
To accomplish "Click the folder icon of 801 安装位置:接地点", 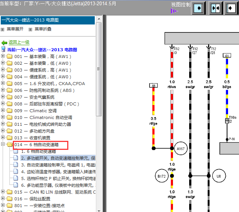I will (9, 206).
